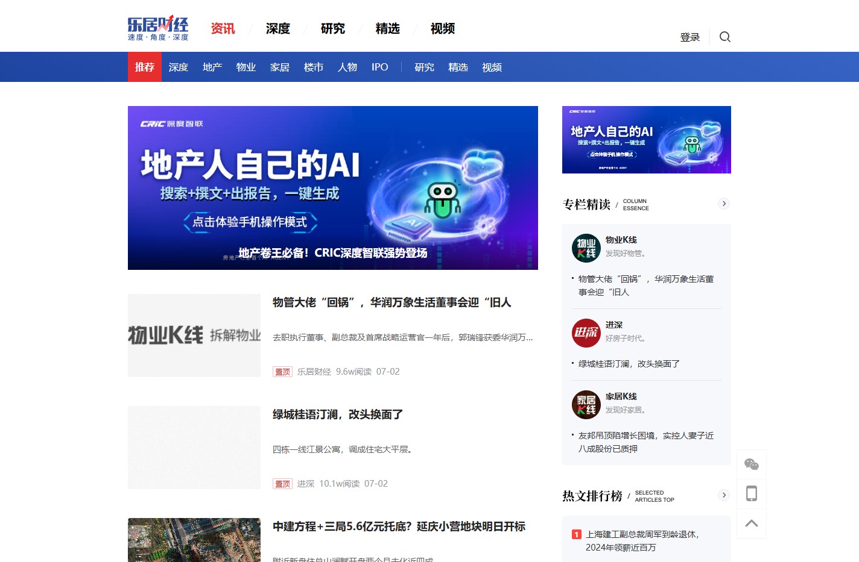Click the 进深 column avatar
Screen dimensions: 859x562
coord(586,333)
